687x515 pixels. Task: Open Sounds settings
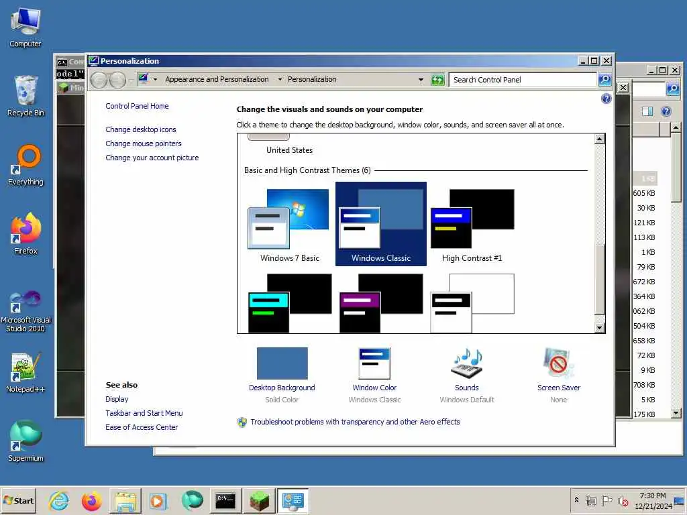pyautogui.click(x=467, y=375)
